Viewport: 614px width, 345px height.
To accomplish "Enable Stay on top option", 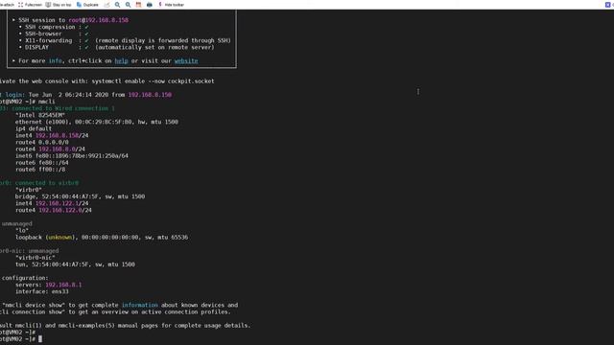I will [x=59, y=5].
